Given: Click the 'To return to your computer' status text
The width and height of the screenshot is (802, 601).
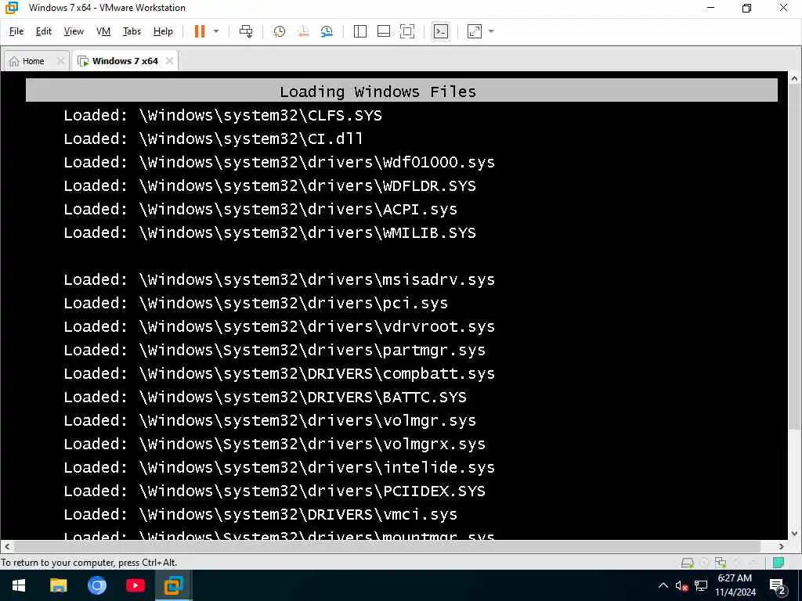Looking at the screenshot, I should pos(89,563).
